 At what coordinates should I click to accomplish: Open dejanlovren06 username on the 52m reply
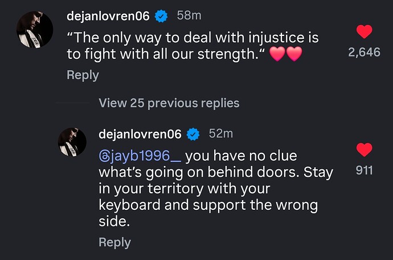point(140,135)
